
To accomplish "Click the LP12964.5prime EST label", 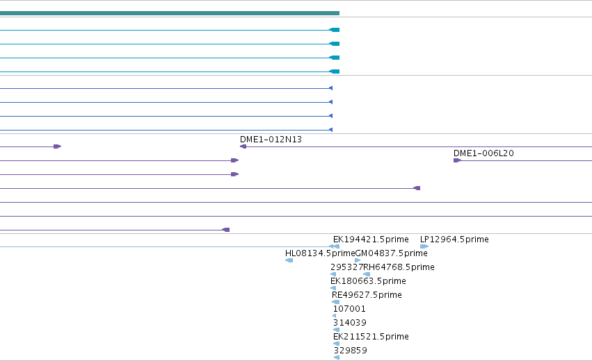I will coord(454,240).
